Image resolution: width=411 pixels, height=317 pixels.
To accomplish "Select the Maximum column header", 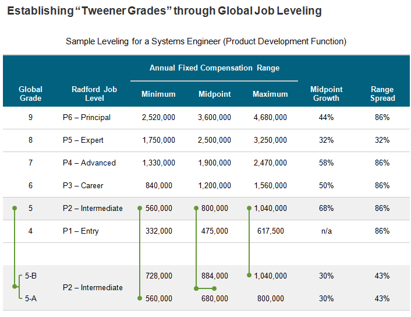I will pyautogui.click(x=270, y=94).
